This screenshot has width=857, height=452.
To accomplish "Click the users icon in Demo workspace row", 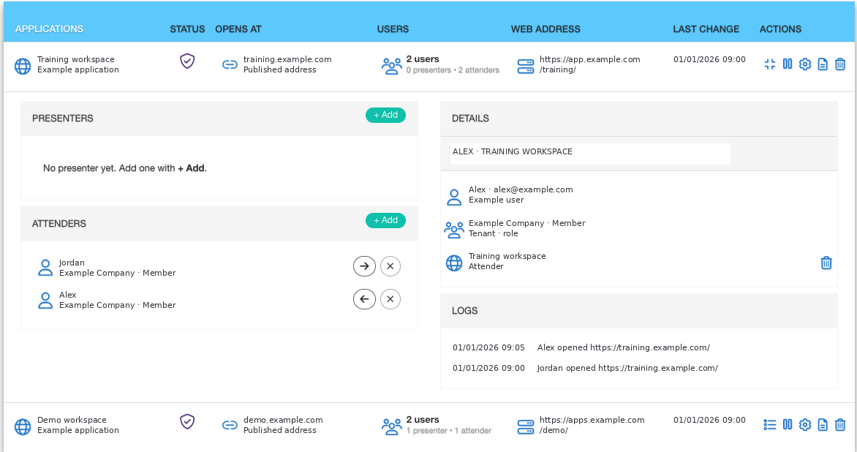I will pos(391,426).
